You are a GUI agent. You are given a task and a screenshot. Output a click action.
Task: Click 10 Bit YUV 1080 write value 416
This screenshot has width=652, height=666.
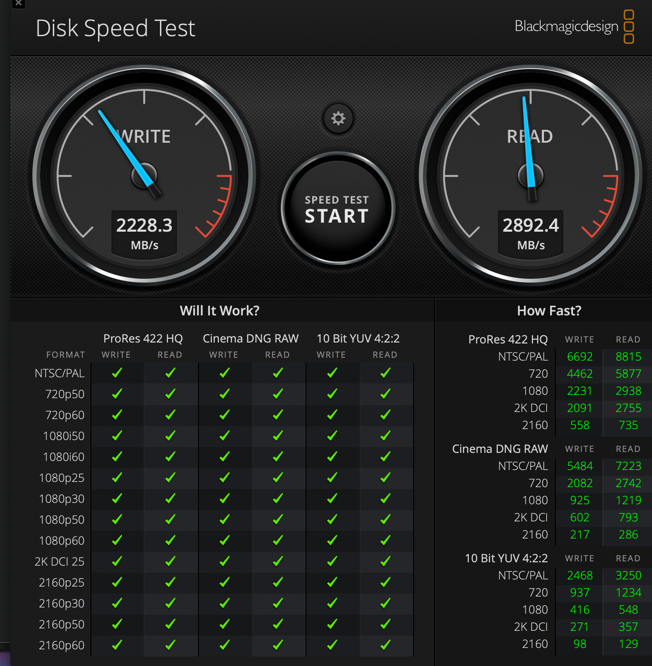point(580,610)
